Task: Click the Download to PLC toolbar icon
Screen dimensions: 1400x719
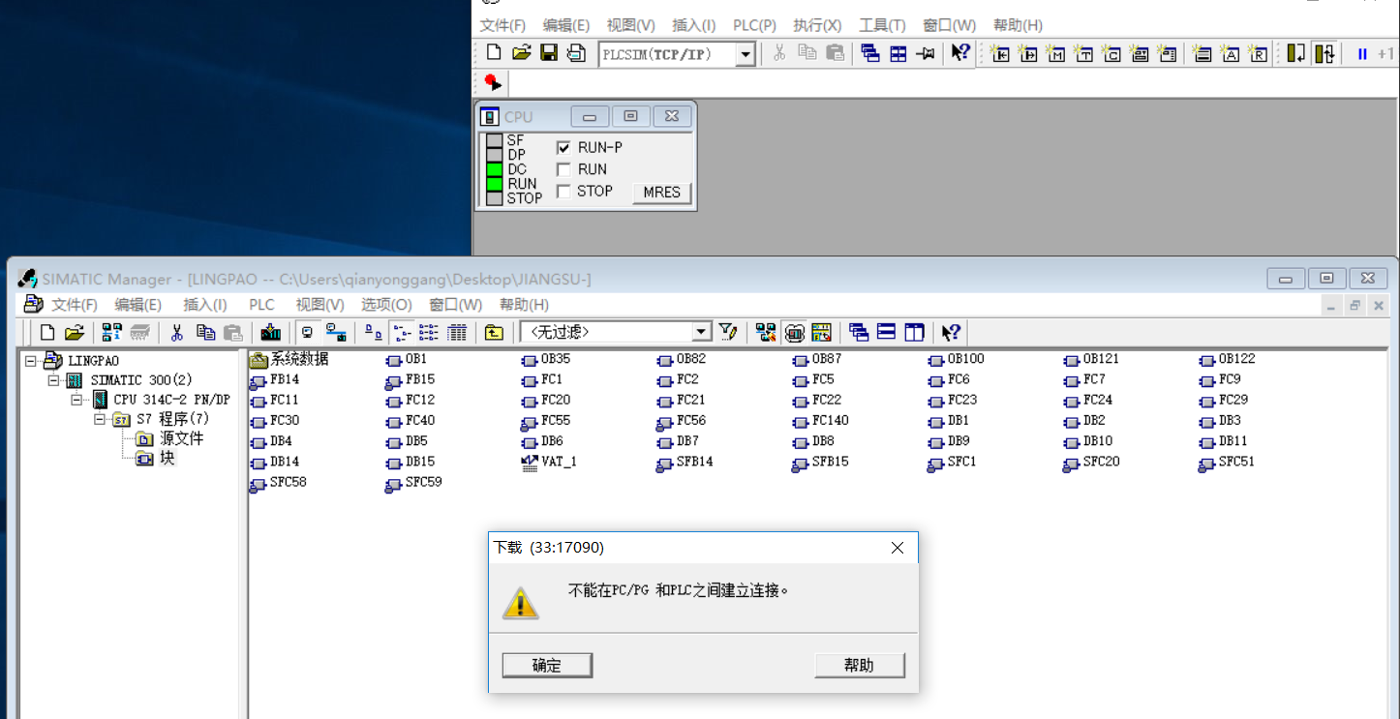Action: click(x=271, y=333)
